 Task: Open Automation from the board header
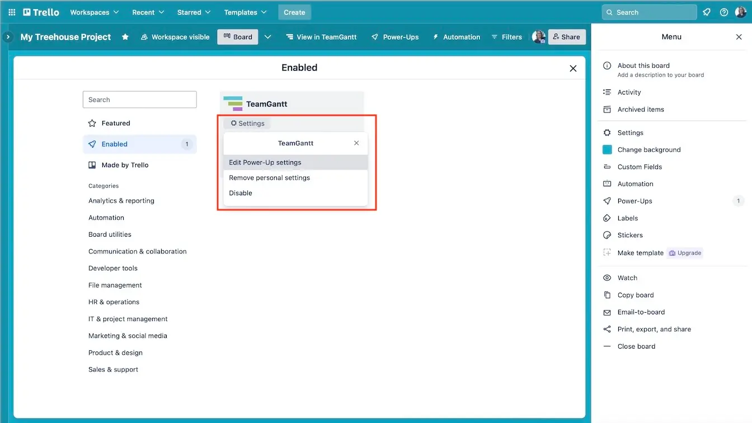coord(456,37)
